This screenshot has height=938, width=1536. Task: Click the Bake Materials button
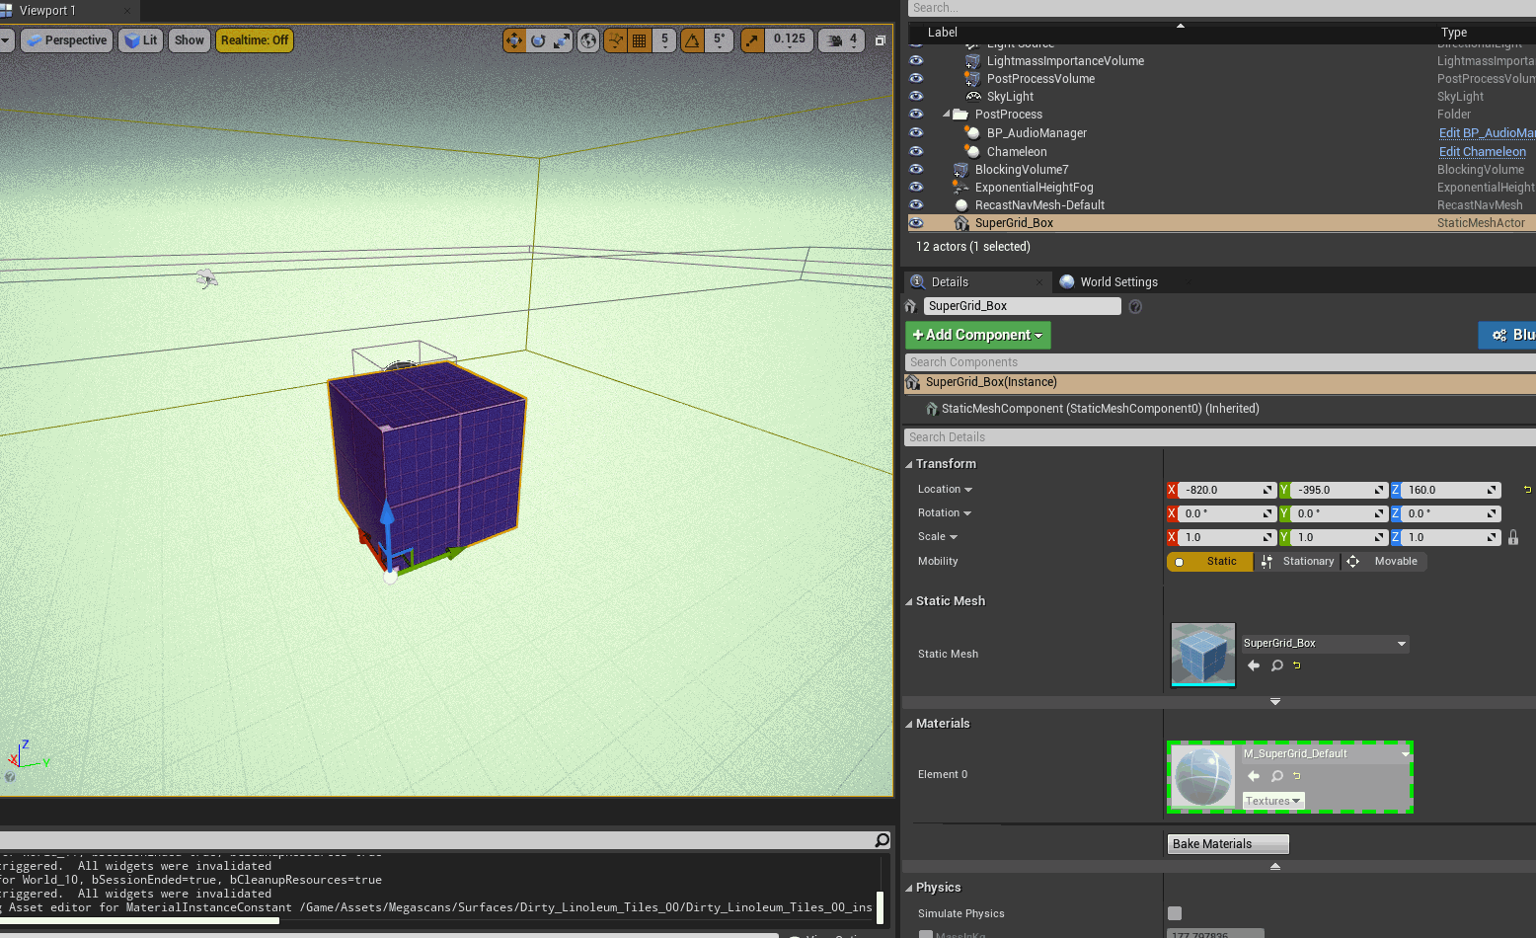coord(1228,844)
